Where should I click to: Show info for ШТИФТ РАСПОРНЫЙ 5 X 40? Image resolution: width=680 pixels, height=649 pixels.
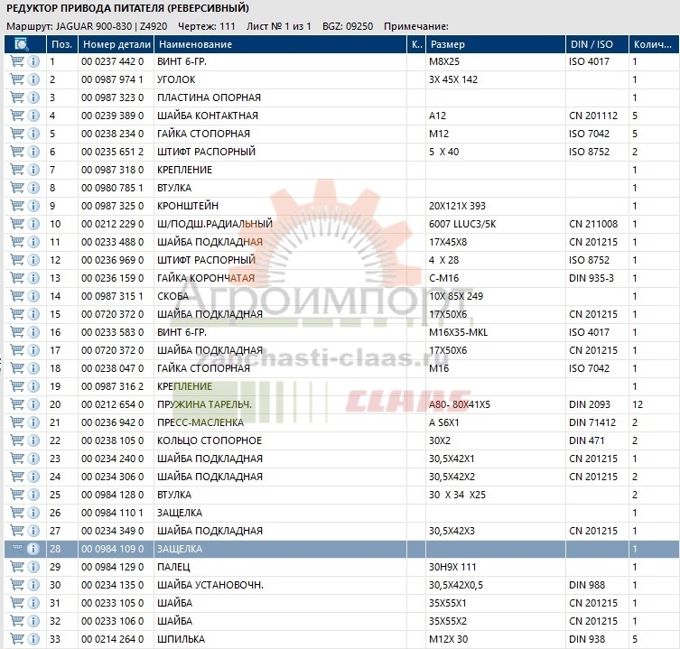33,152
